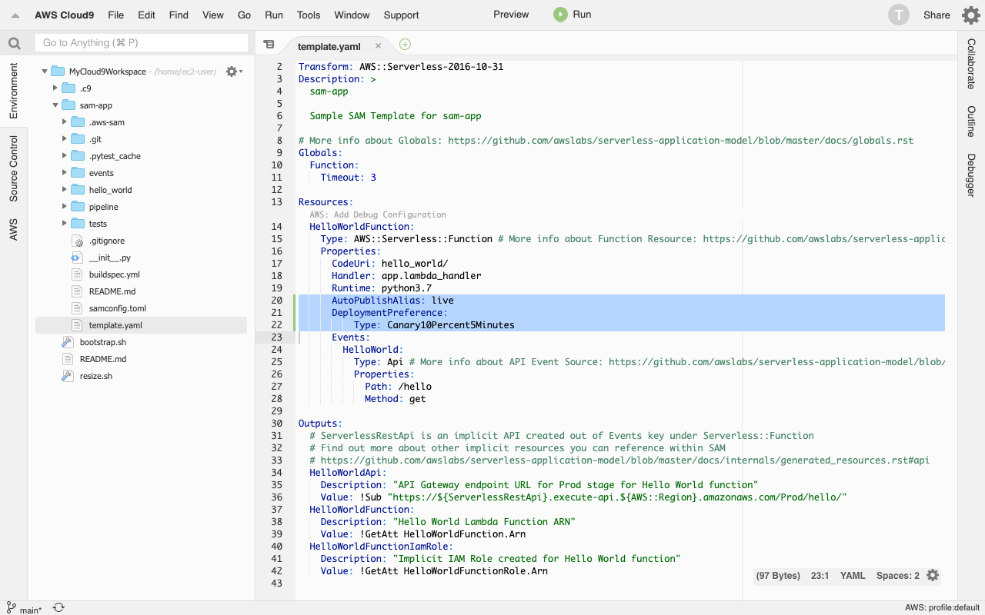
Task: Click the status bar editor settings gear
Action: 933,575
